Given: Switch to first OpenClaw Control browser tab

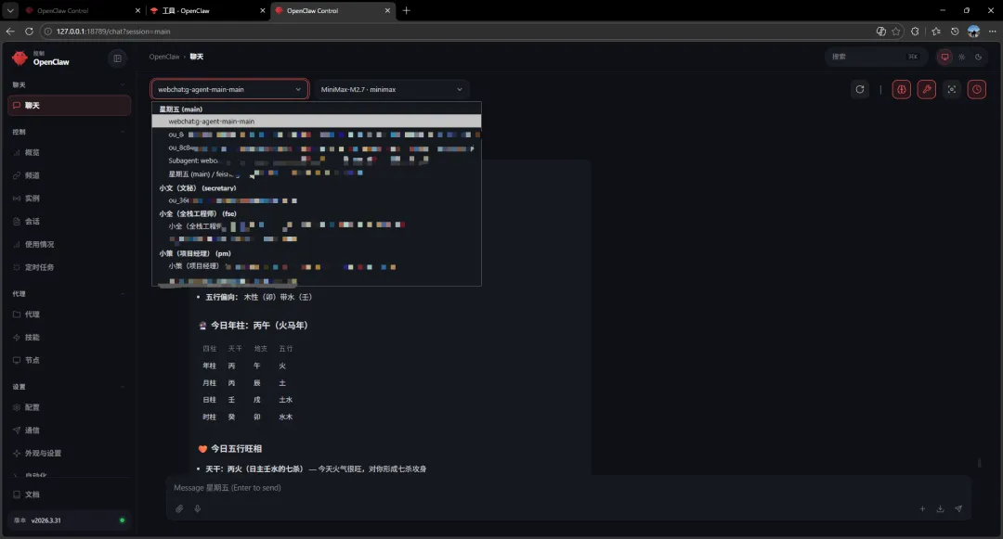Looking at the screenshot, I should [x=82, y=11].
